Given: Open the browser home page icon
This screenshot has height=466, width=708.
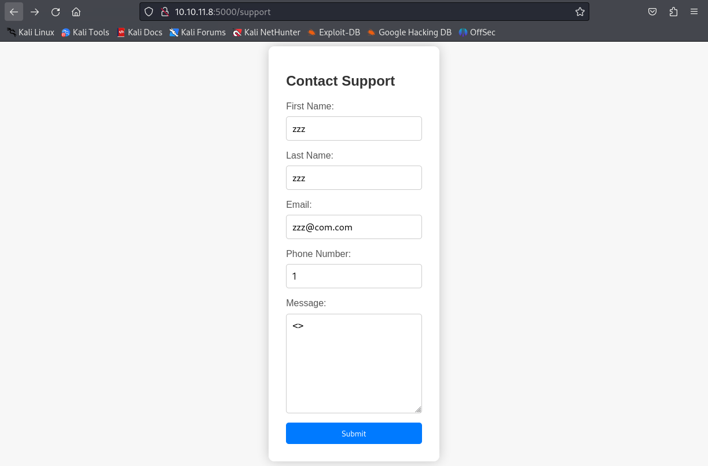Looking at the screenshot, I should click(x=76, y=12).
